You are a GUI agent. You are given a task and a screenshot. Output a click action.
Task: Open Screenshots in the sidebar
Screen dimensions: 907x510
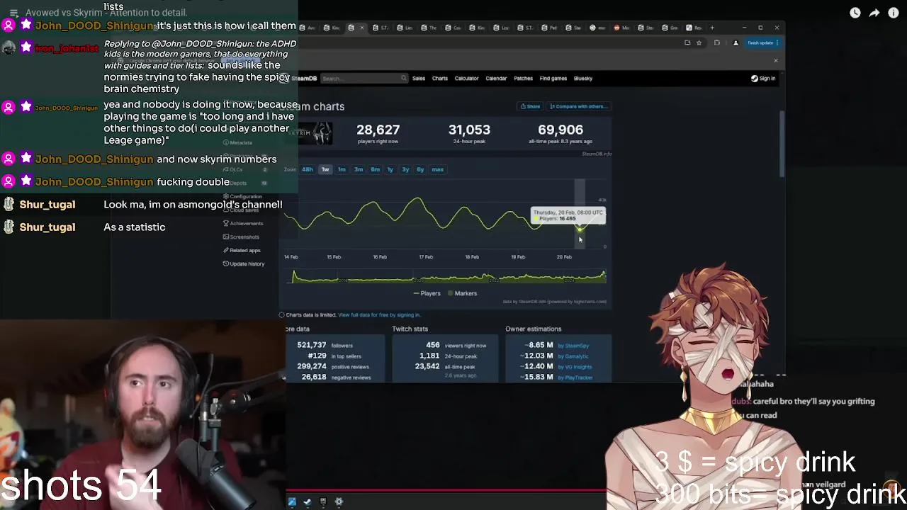pyautogui.click(x=241, y=237)
